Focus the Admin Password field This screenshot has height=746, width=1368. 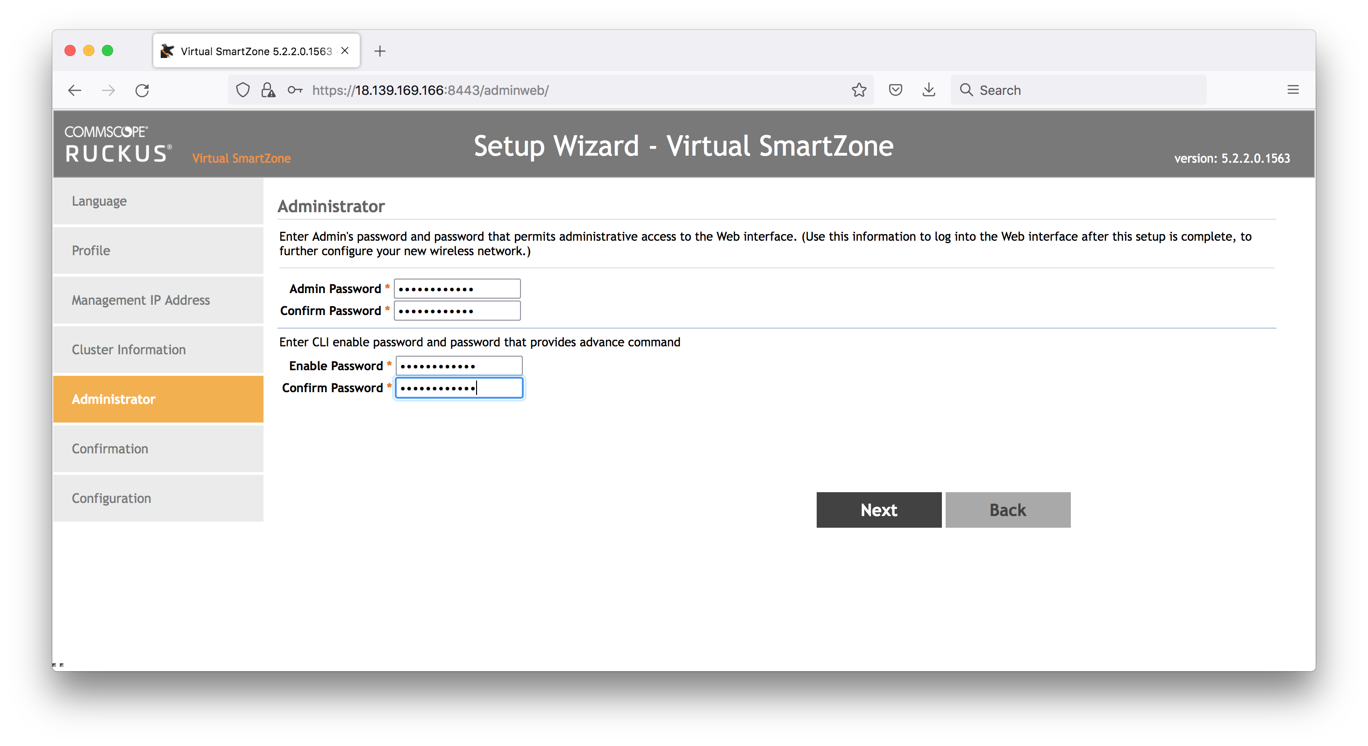tap(457, 289)
